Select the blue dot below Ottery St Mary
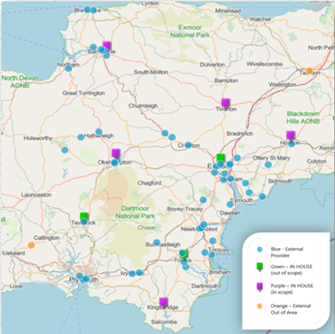The width and height of the screenshot is (335, 334). [x=268, y=165]
